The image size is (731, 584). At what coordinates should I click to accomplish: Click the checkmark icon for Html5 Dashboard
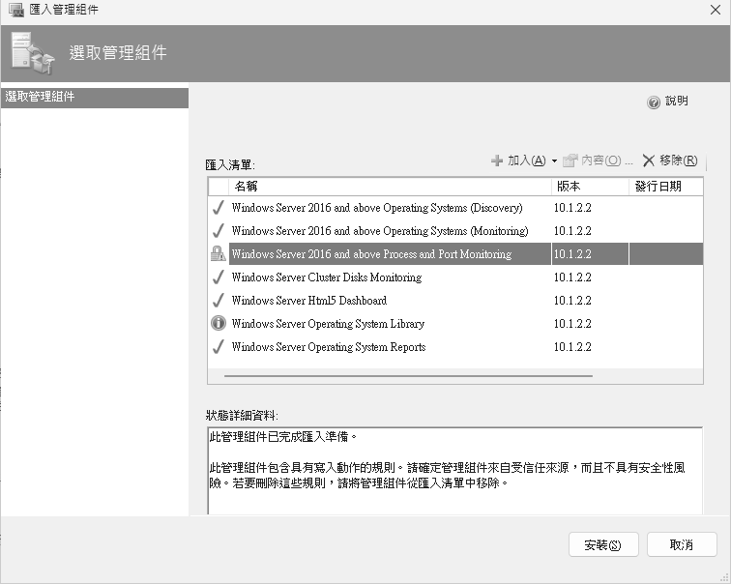point(218,301)
